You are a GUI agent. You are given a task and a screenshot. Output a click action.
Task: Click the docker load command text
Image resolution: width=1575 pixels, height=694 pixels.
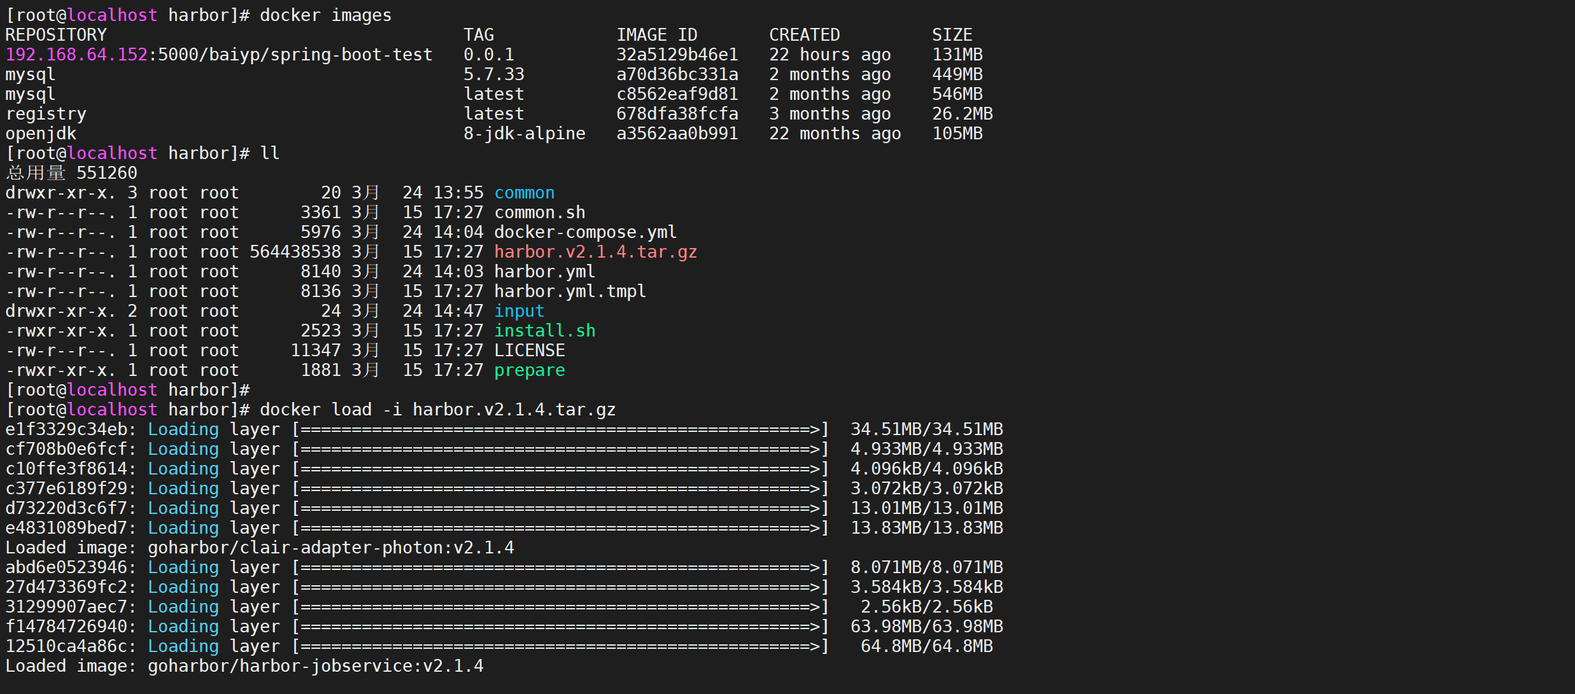(x=437, y=410)
